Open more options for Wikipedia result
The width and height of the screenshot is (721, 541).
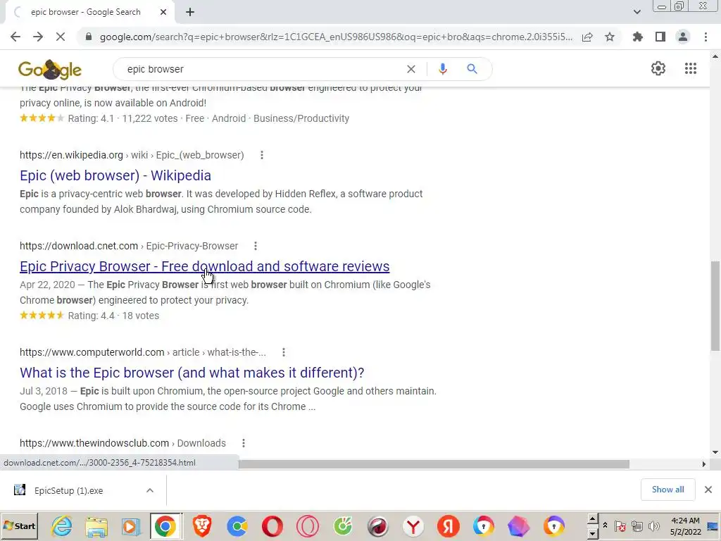coord(262,155)
